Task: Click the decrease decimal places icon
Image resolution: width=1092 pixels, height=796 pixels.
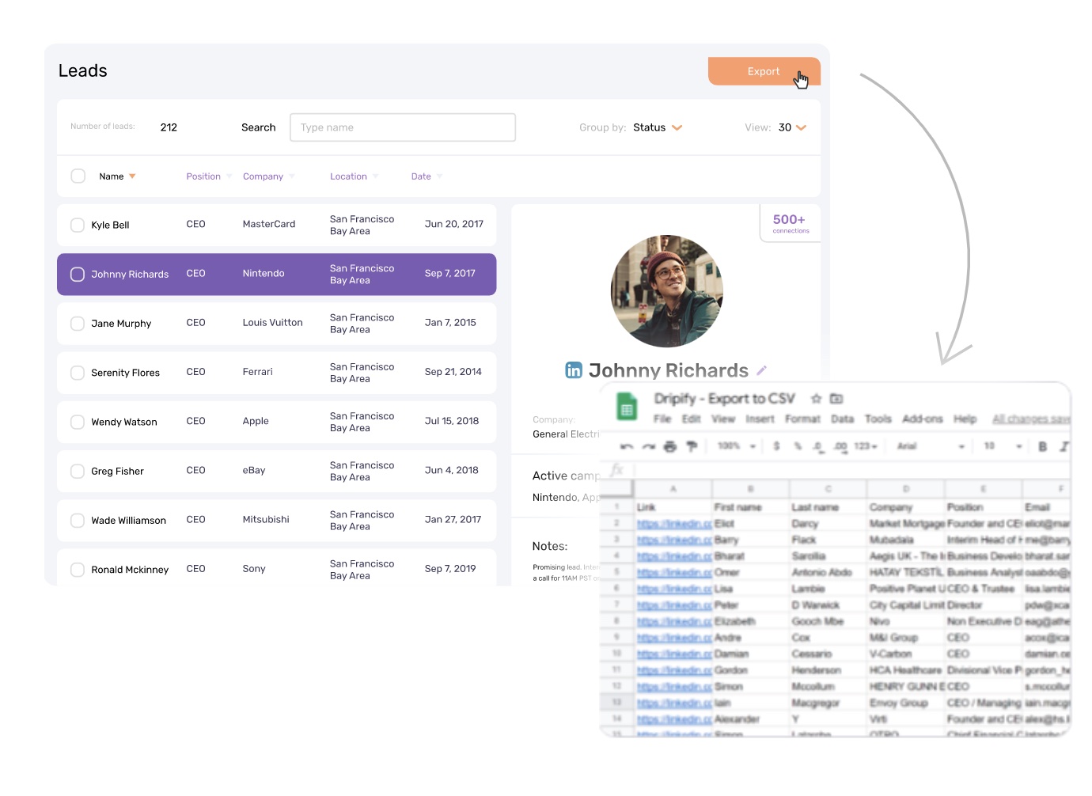Action: click(x=818, y=446)
